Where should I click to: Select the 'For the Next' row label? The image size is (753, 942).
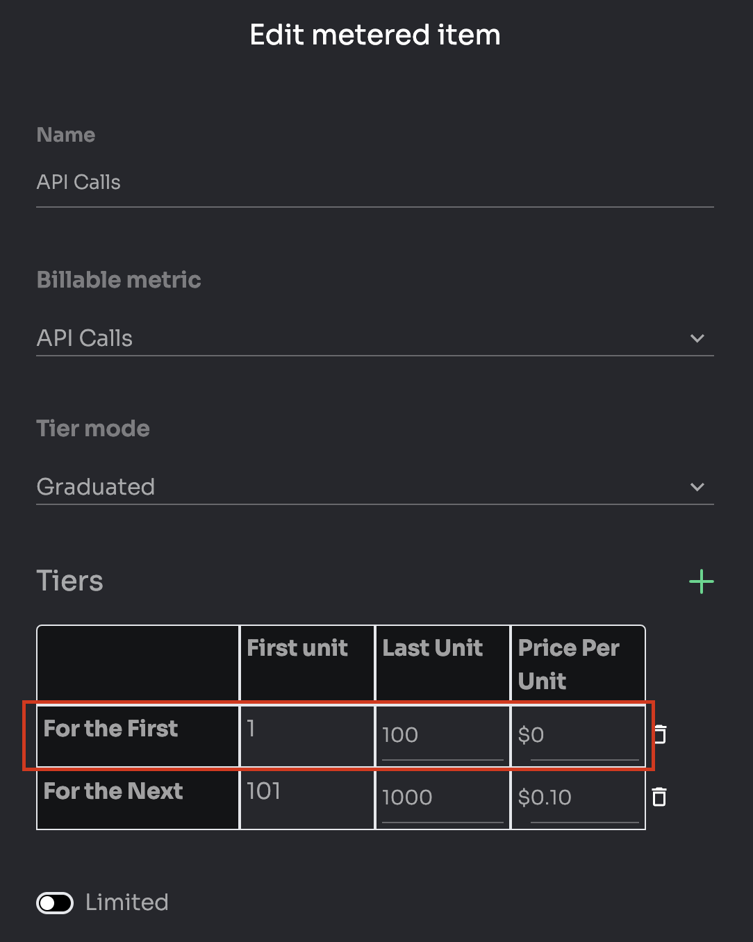[113, 791]
